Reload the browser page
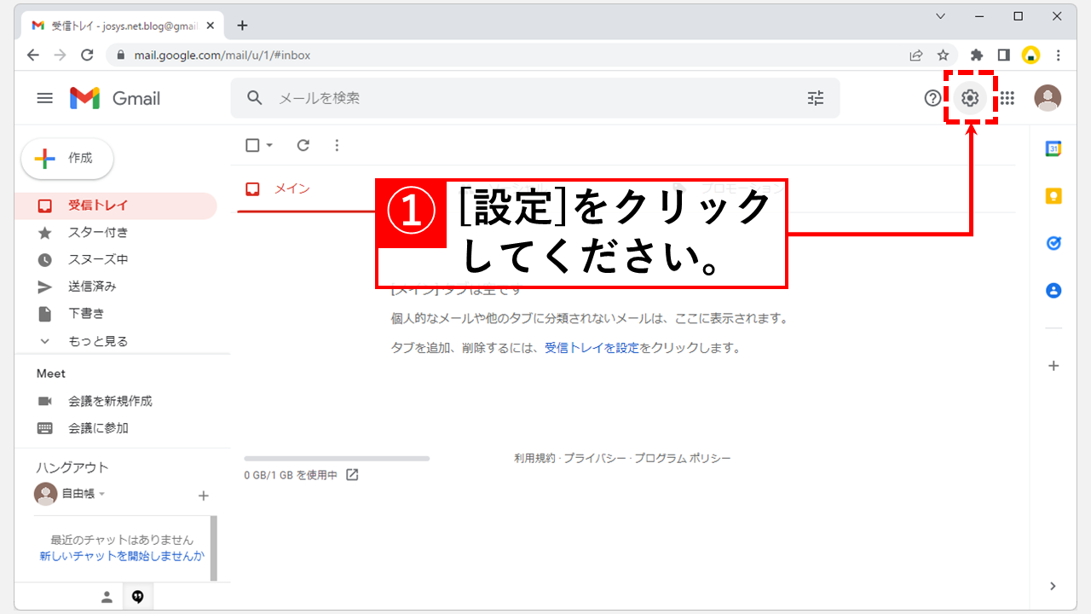The width and height of the screenshot is (1091, 614). 86,55
